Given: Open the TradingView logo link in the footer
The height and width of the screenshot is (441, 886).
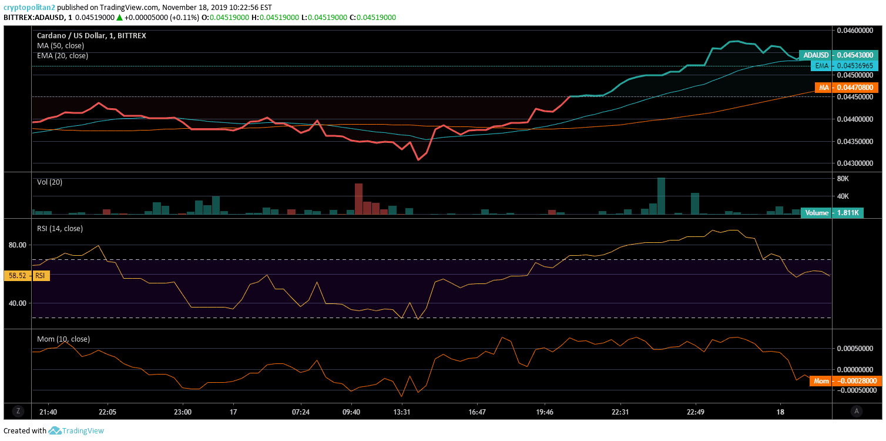Looking at the screenshot, I should pyautogui.click(x=76, y=430).
